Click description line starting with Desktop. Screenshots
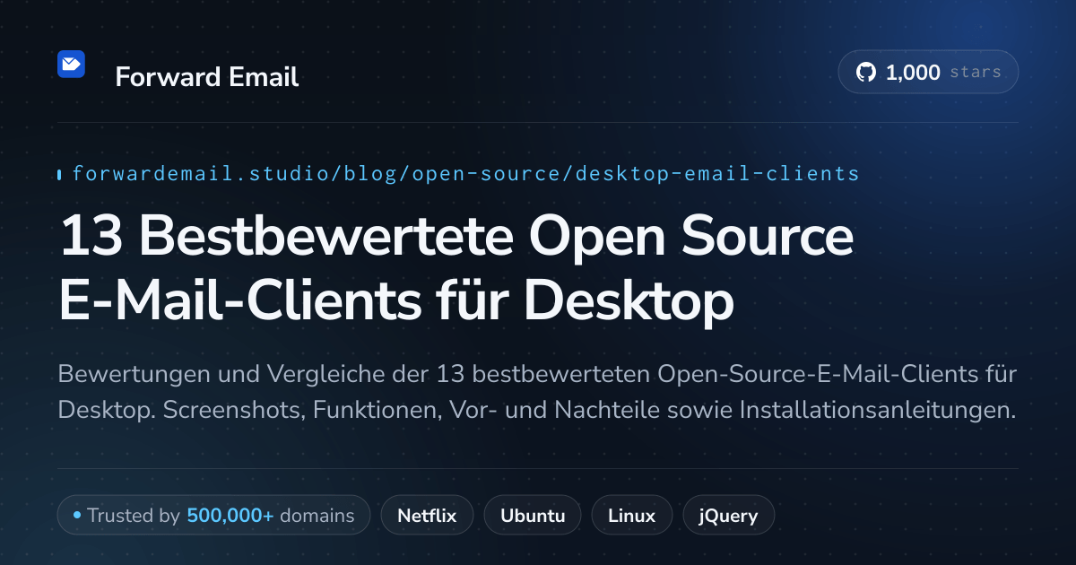1076x565 pixels. pyautogui.click(x=537, y=410)
